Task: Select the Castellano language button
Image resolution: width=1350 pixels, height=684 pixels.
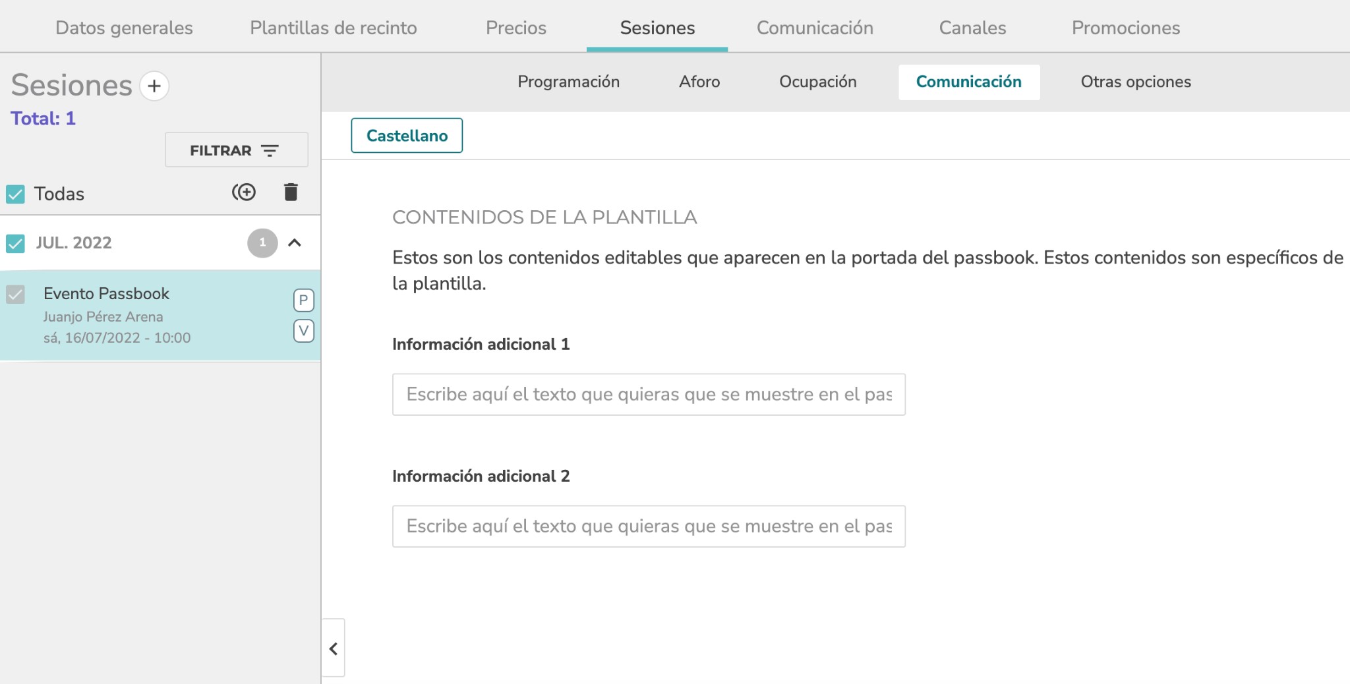Action: point(407,136)
